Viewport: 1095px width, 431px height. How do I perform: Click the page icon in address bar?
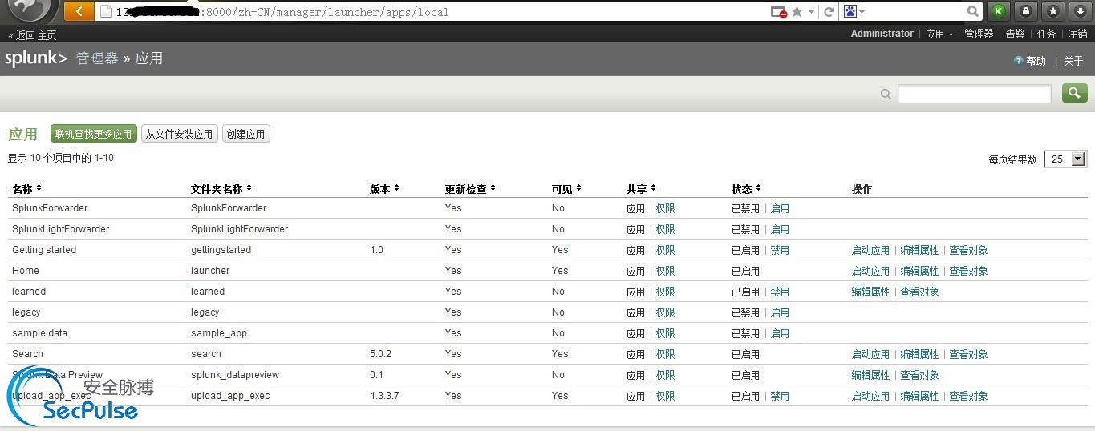point(105,12)
